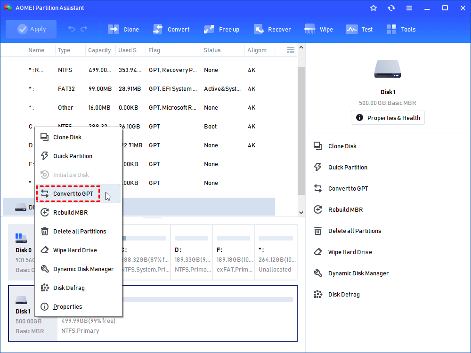
Task: Click the Disk Defrag icon in the right panel
Action: (x=318, y=294)
